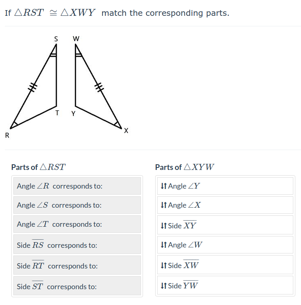Click the sort arrows icon beside Angle ∠X
301x305 pixels.
pyautogui.click(x=164, y=205)
